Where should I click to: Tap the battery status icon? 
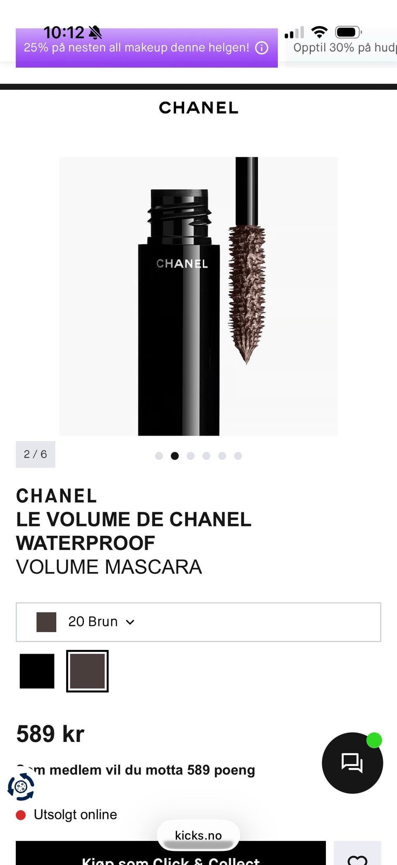pyautogui.click(x=349, y=32)
